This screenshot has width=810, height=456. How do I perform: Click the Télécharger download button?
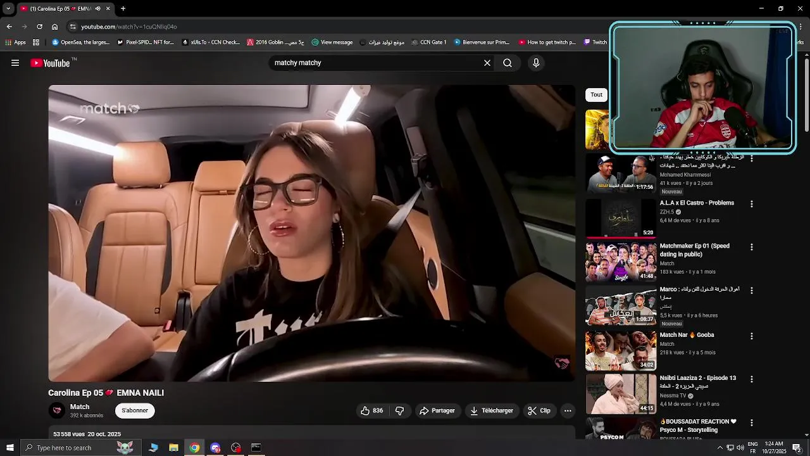(492, 410)
